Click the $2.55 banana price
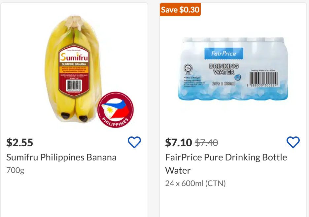Viewport: 309px width, 217px height. [x=20, y=142]
